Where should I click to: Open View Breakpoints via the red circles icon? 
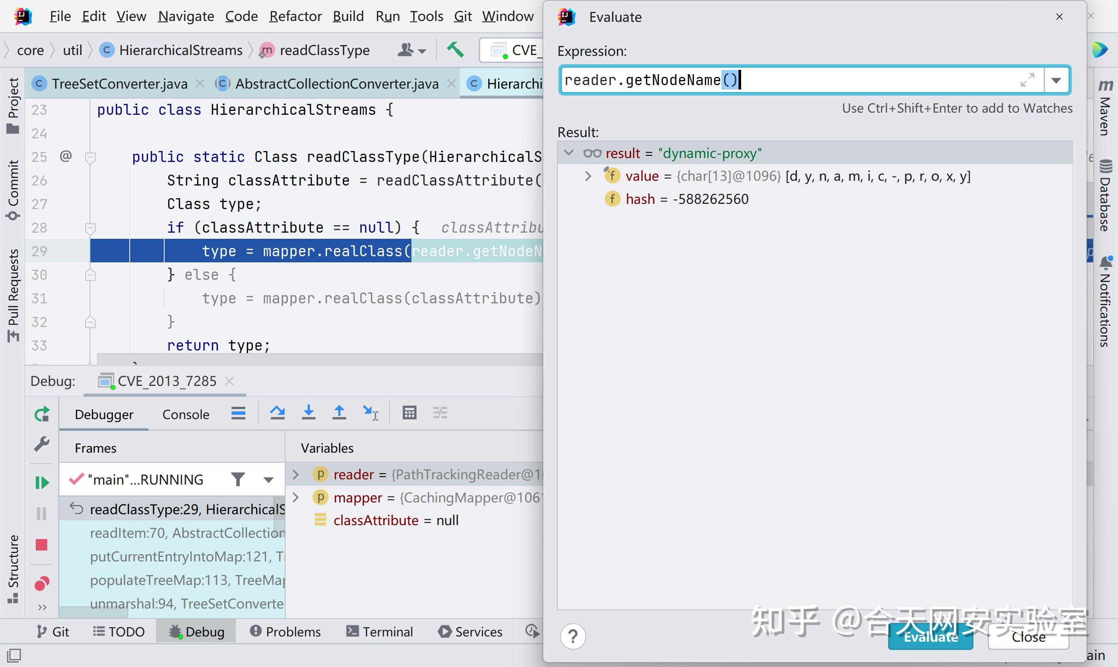tap(41, 583)
